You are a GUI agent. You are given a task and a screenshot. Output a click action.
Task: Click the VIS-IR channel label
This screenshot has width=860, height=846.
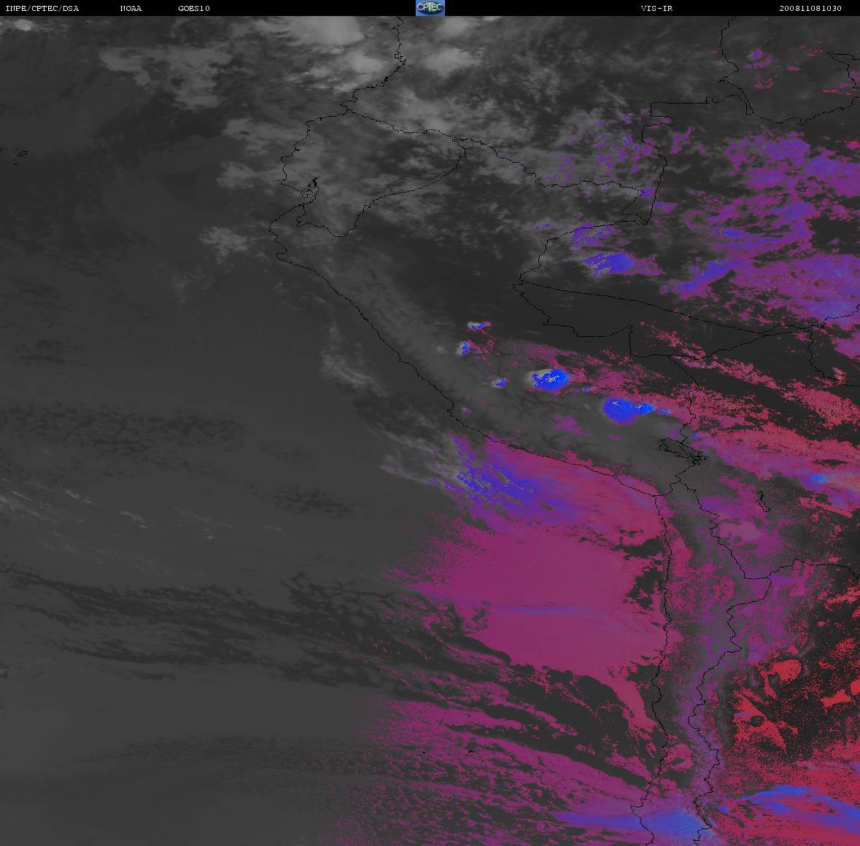click(x=656, y=8)
